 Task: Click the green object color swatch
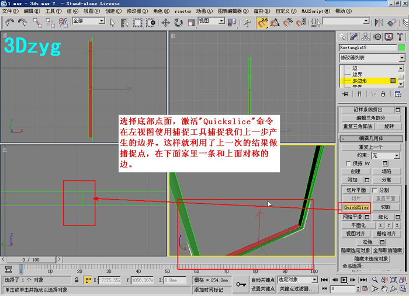[x=402, y=47]
